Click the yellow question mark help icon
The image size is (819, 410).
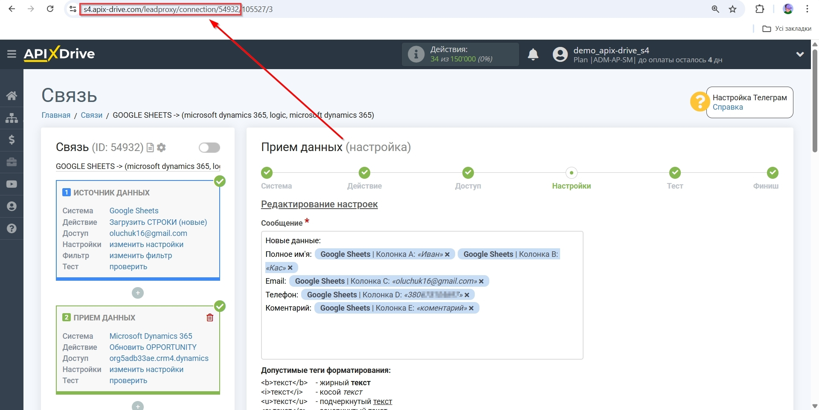700,102
